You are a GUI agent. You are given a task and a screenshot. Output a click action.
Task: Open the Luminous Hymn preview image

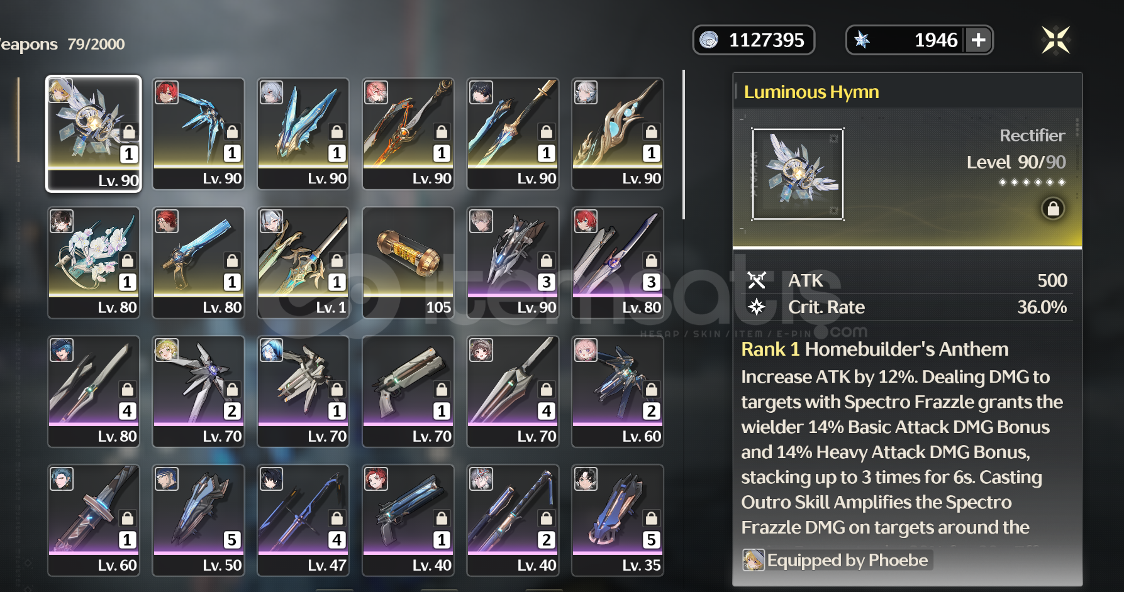[x=798, y=174]
